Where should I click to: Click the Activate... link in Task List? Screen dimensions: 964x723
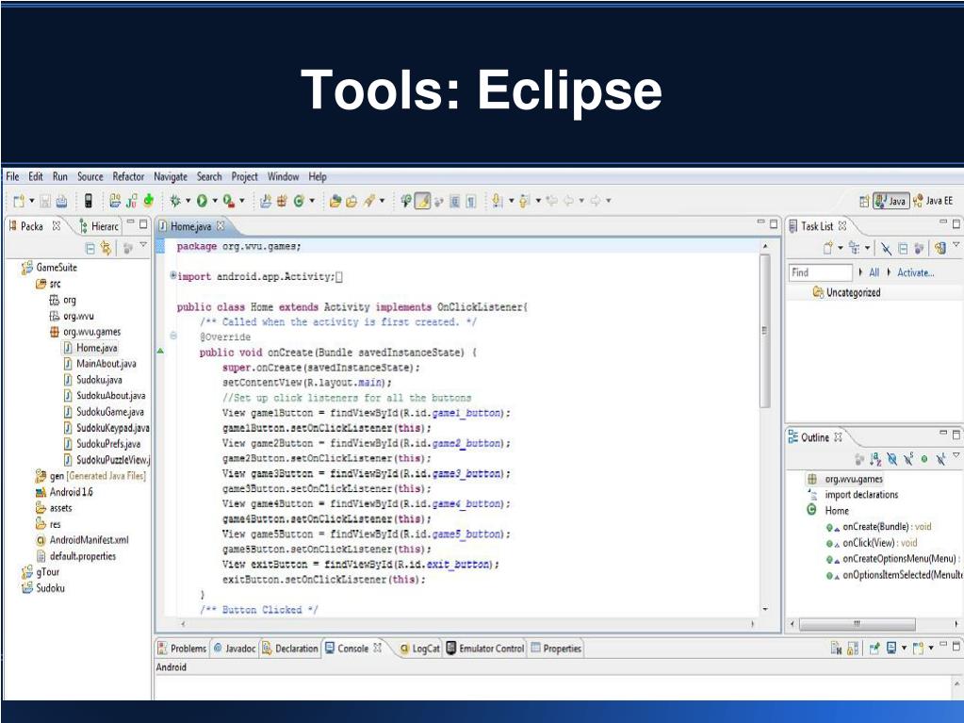(915, 272)
